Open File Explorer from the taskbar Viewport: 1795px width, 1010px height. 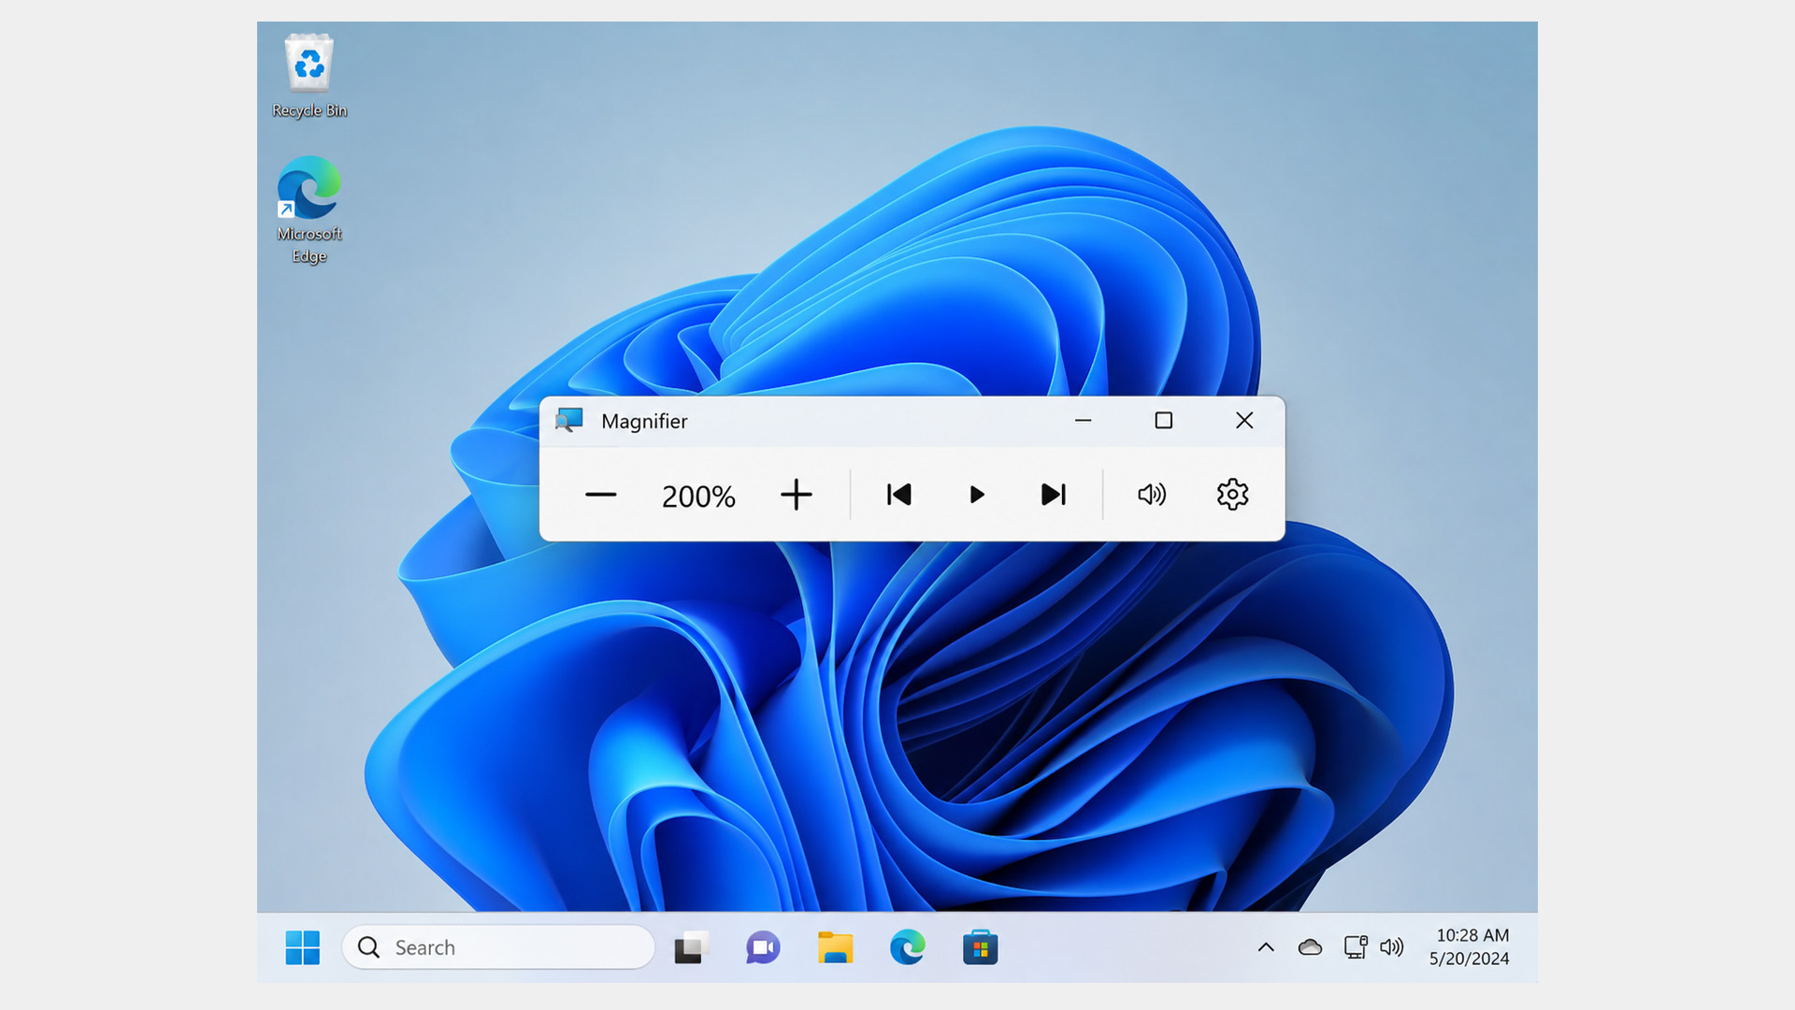click(x=835, y=947)
